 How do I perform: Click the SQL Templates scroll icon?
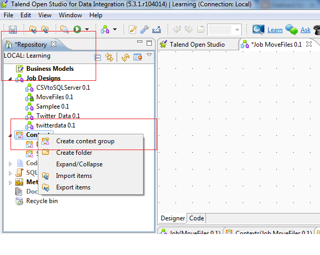coord(19,173)
